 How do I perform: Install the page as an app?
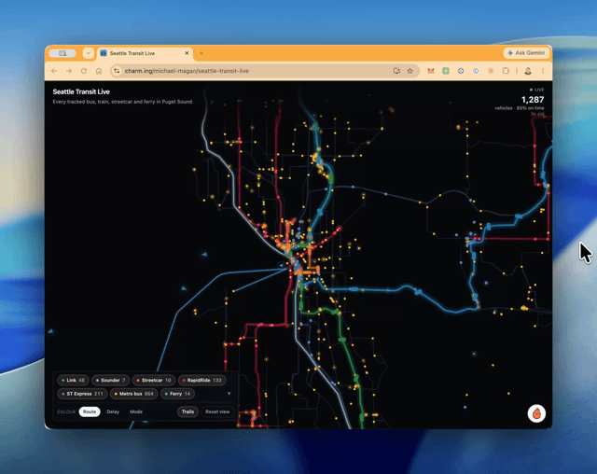[x=396, y=71]
